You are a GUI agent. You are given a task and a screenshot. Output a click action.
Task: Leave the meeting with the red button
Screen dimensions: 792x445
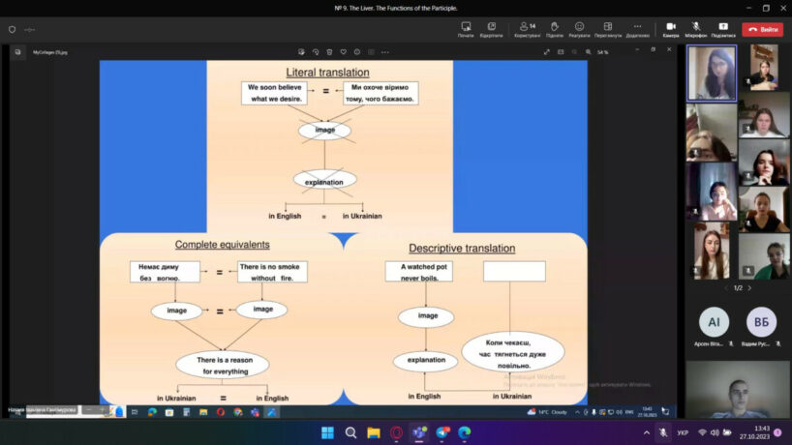pos(762,30)
